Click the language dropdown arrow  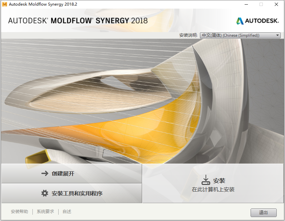[x=277, y=35]
